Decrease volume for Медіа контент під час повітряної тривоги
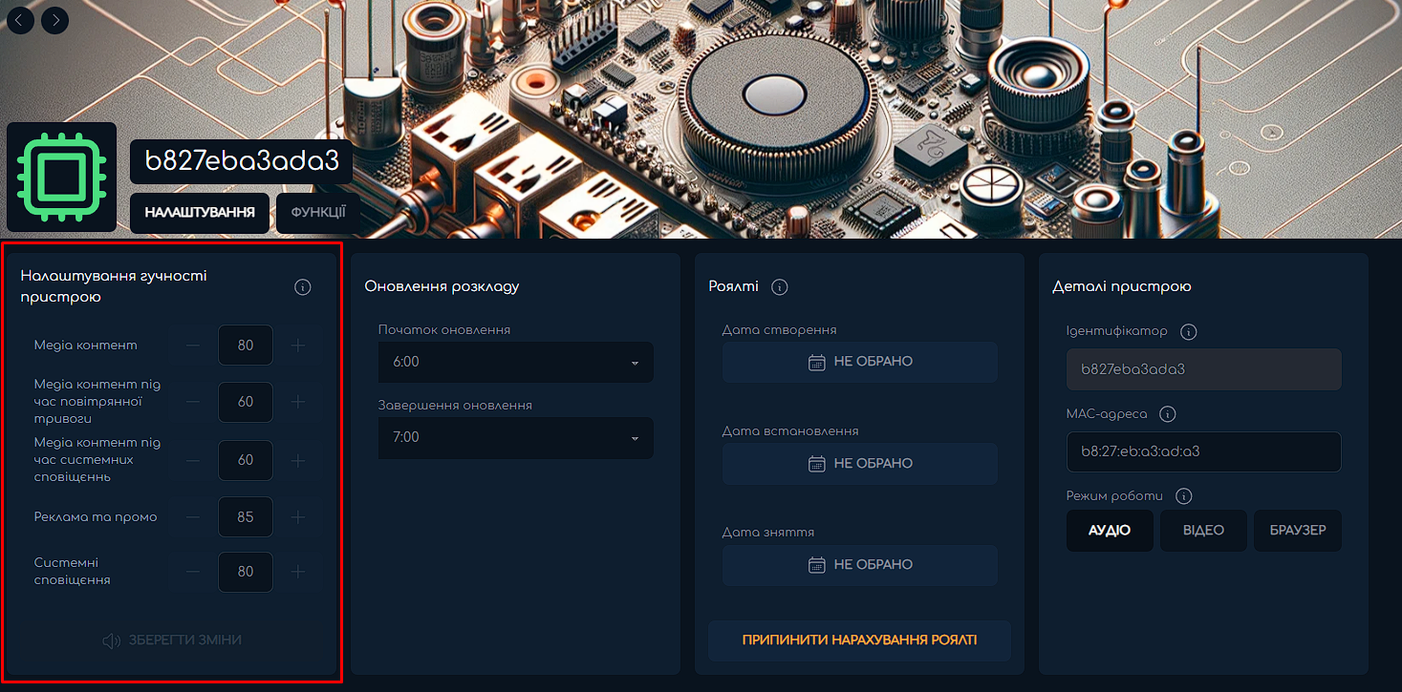Screen dimensions: 1402x692 point(193,402)
